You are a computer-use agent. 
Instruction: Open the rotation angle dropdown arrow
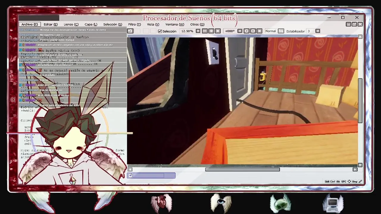240,31
